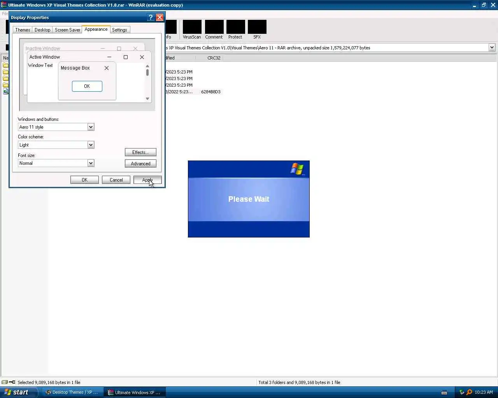Image resolution: width=498 pixels, height=398 pixels.
Task: Click OK button inside Message Box preview
Action: (x=87, y=86)
